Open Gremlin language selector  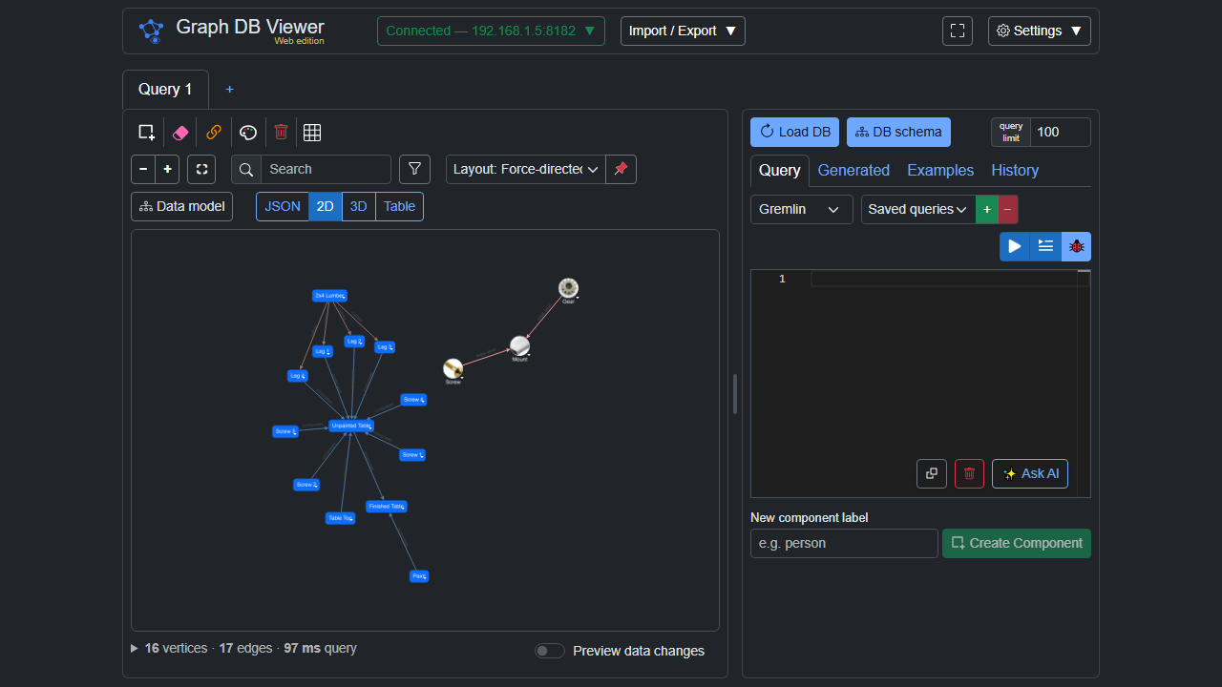pos(802,209)
